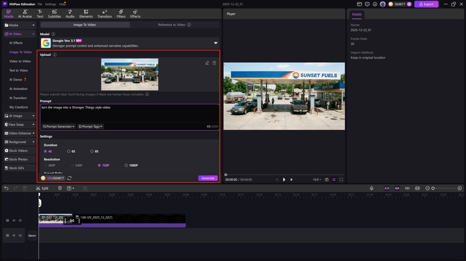Open the Elements tool tab
This screenshot has height=261, width=466.
coord(86,13)
